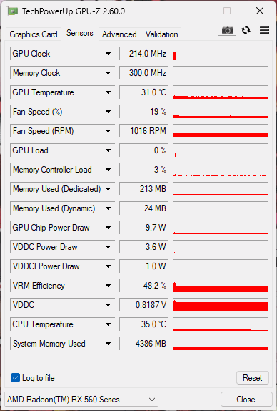Switch to the Graphics Card tab

34,34
